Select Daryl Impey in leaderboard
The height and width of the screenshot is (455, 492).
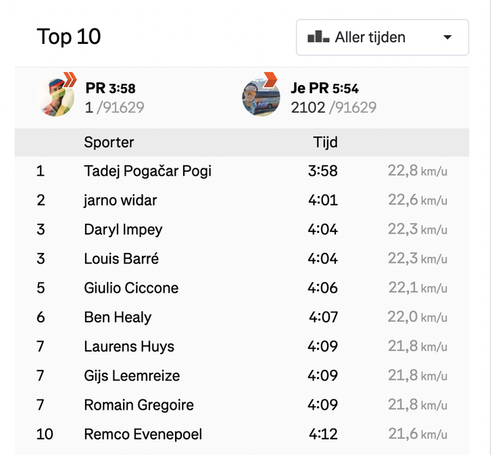[123, 230]
